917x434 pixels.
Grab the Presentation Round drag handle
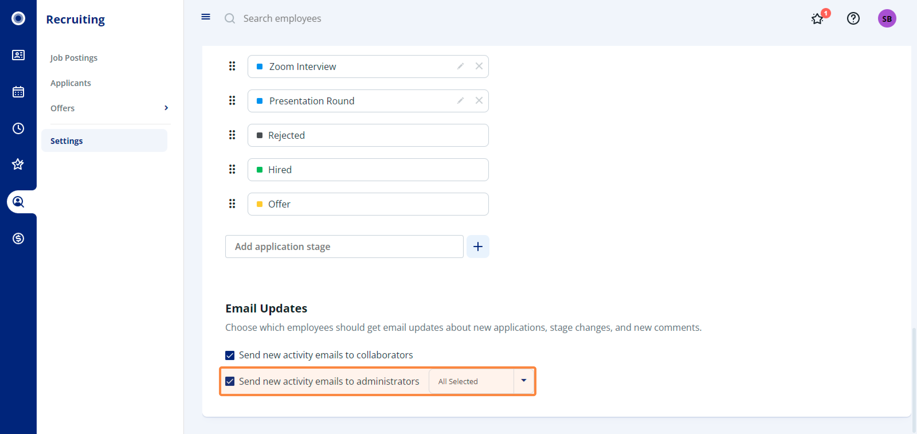232,101
